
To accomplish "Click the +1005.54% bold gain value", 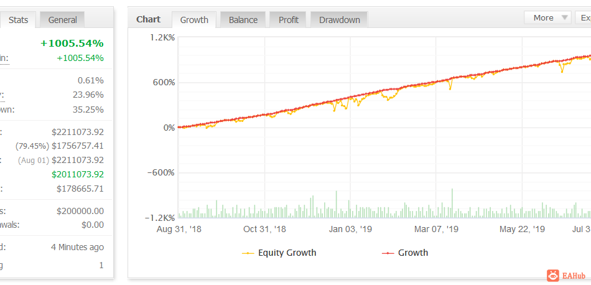I will click(x=72, y=44).
